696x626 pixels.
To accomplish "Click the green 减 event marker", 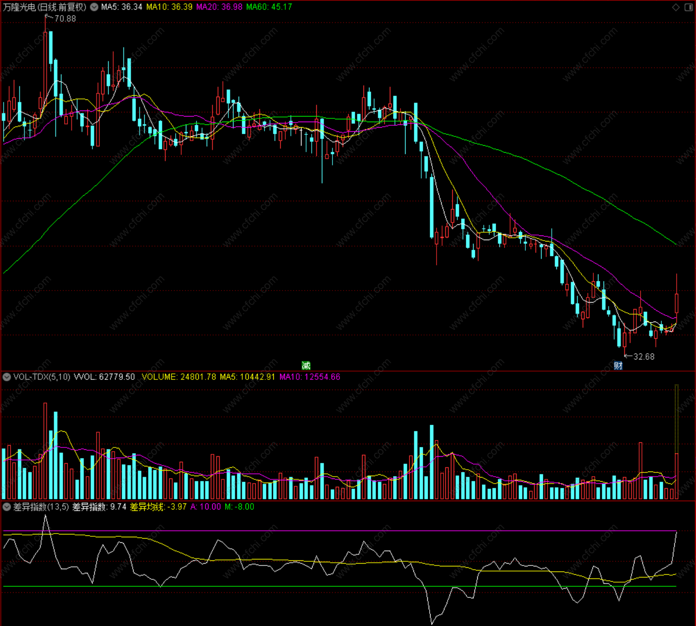I will [306, 366].
